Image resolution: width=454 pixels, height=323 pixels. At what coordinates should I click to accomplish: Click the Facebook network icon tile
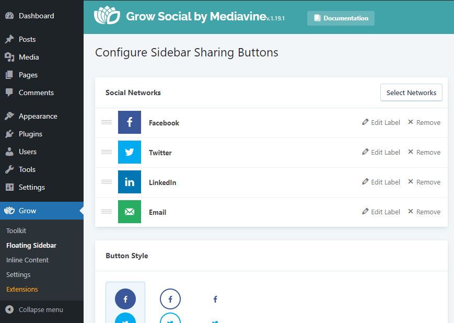[130, 122]
